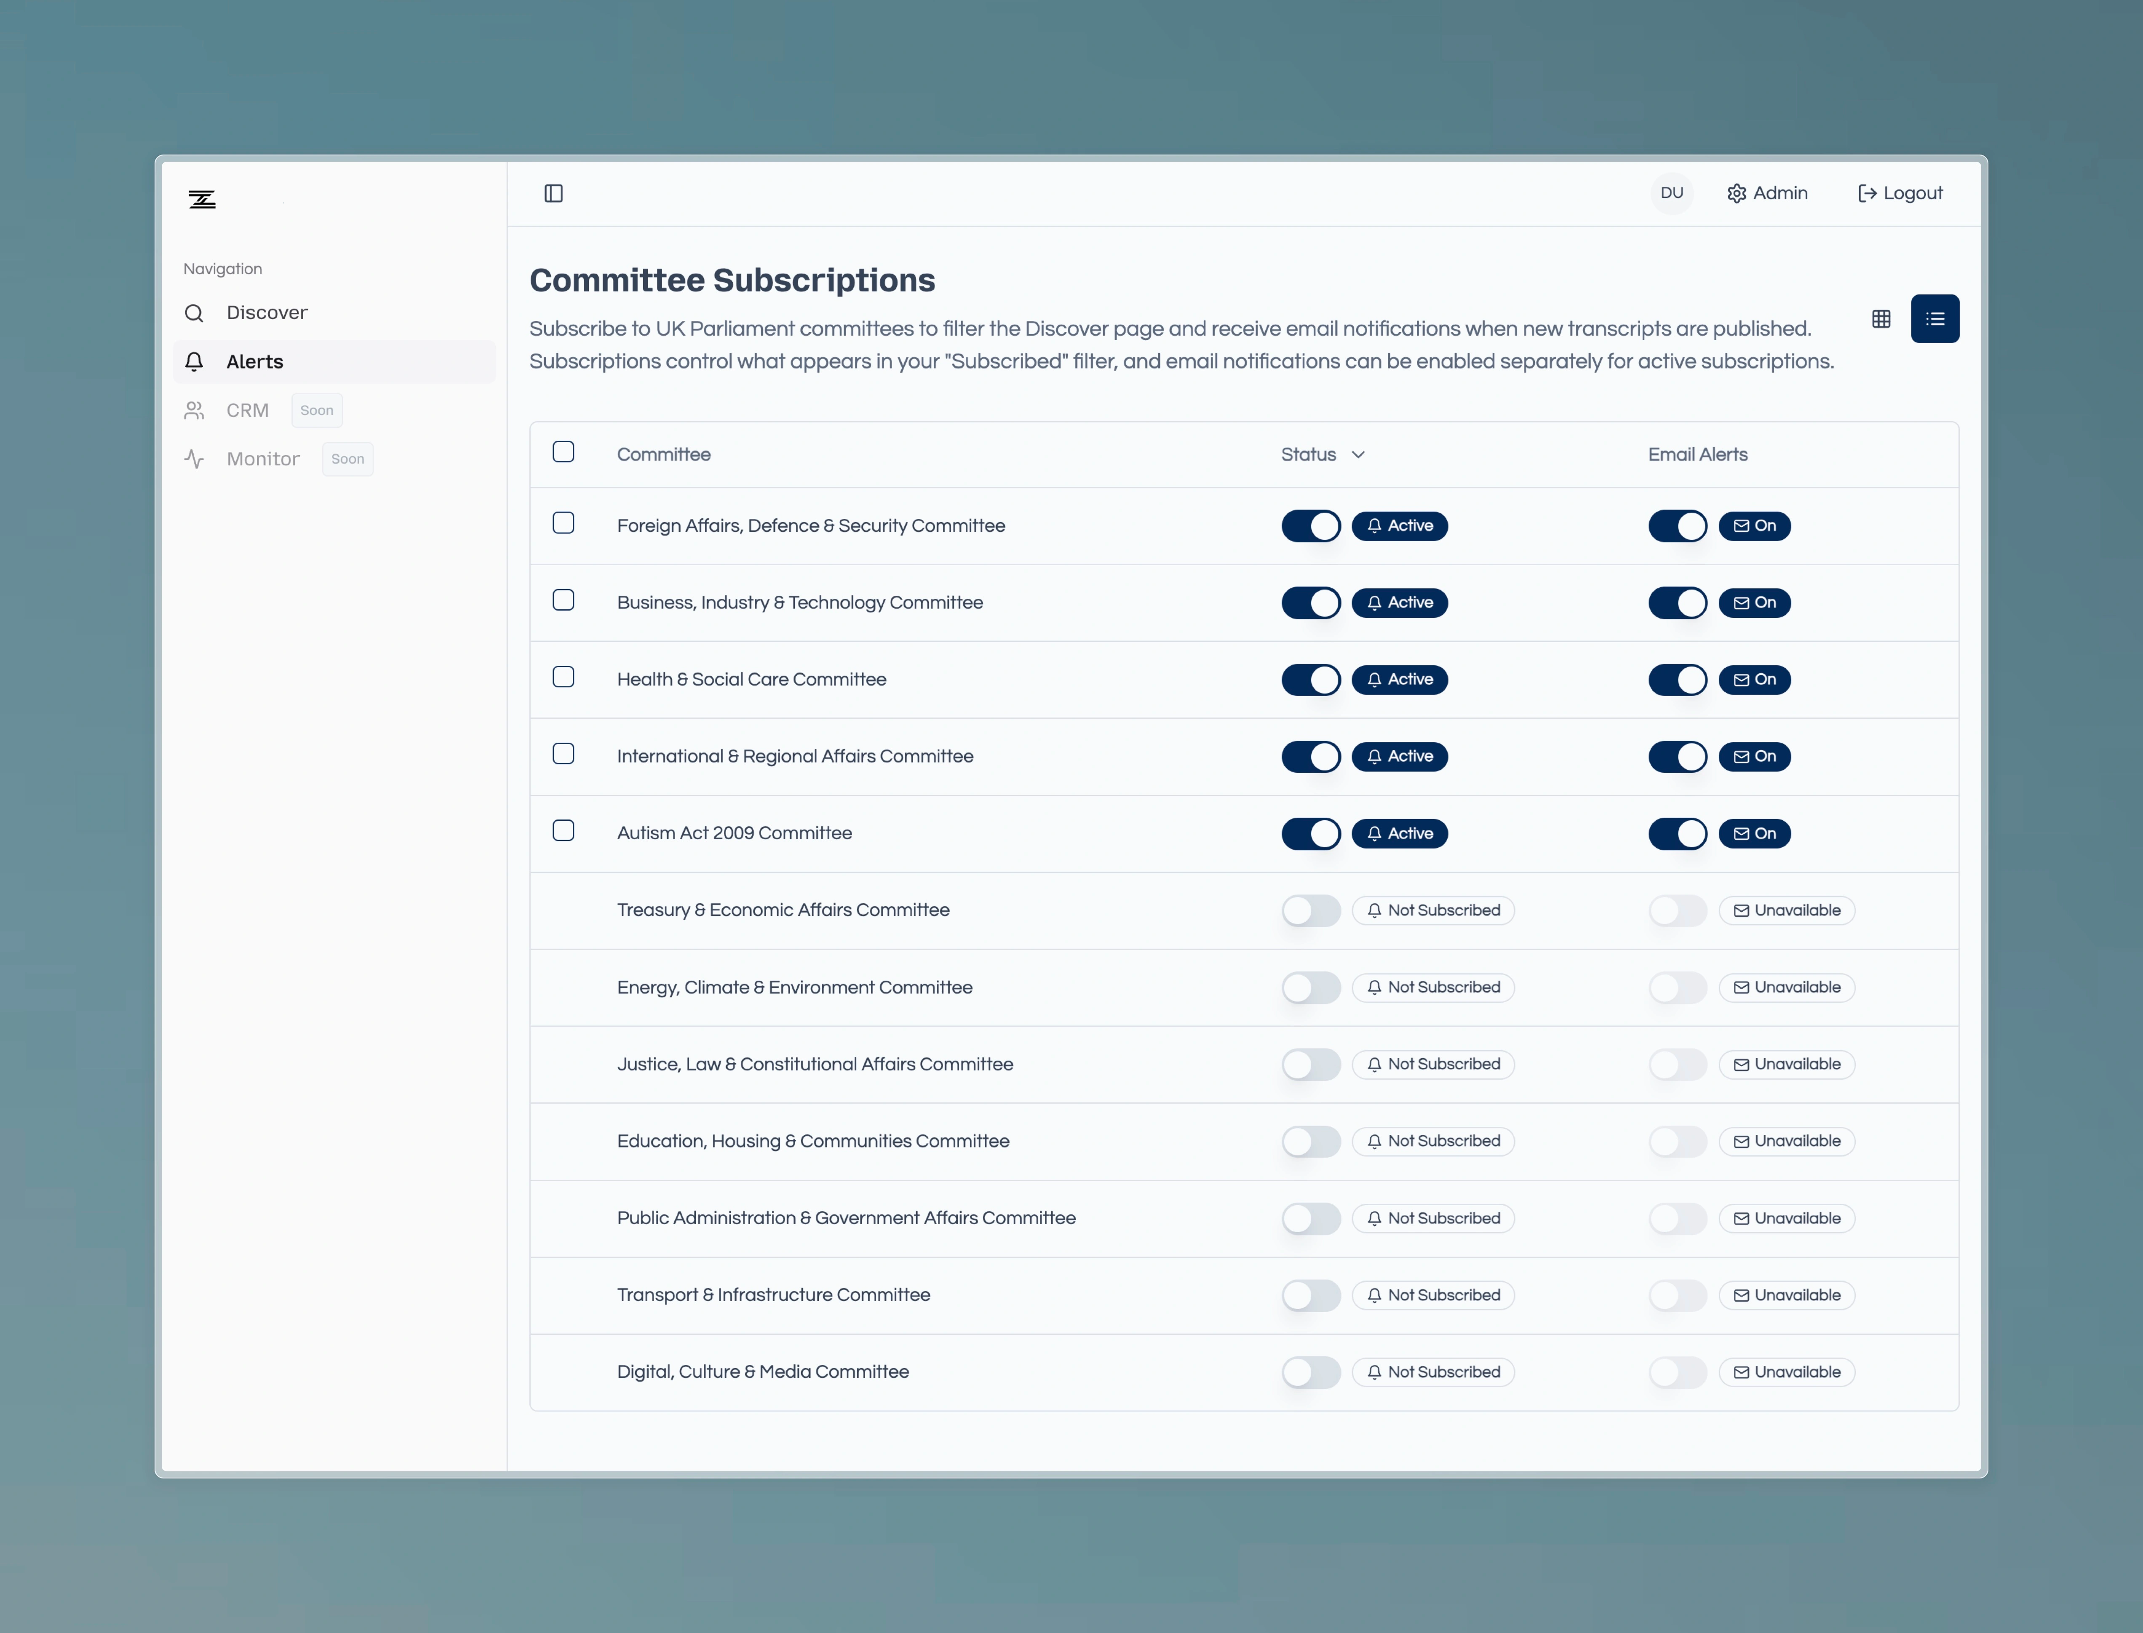
Task: Disable status toggle for Health & Social Care Committee
Action: tap(1311, 680)
